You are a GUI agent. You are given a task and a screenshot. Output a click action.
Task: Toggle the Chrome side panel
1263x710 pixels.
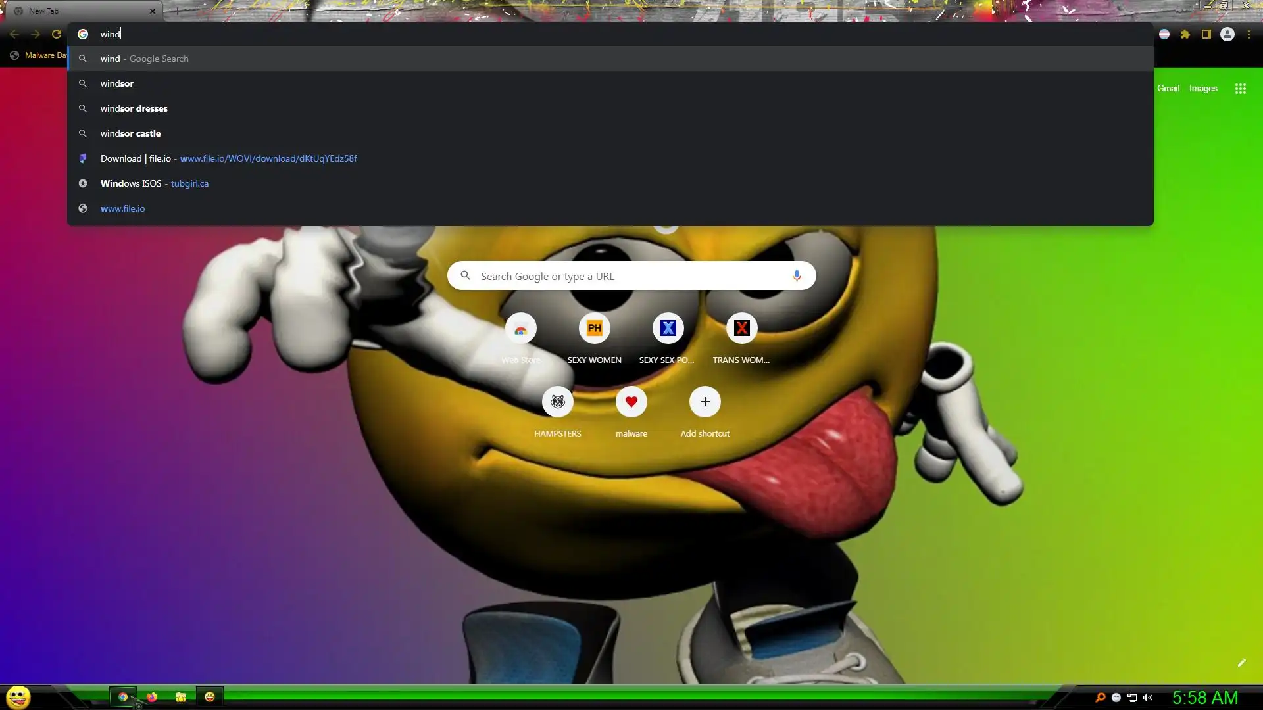[1206, 34]
